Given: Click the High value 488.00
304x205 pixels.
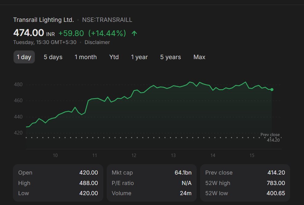Looking at the screenshot, I should (x=88, y=183).
